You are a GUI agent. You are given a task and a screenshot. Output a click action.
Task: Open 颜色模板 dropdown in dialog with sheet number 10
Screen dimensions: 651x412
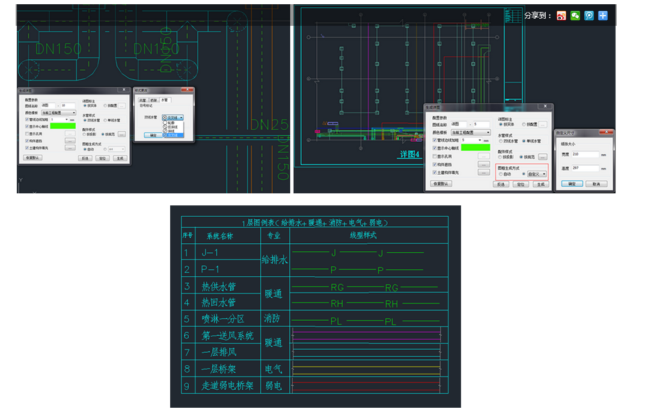pos(58,113)
